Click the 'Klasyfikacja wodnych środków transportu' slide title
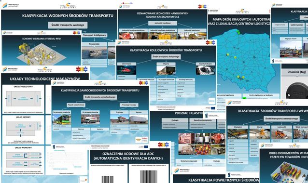 (68, 16)
